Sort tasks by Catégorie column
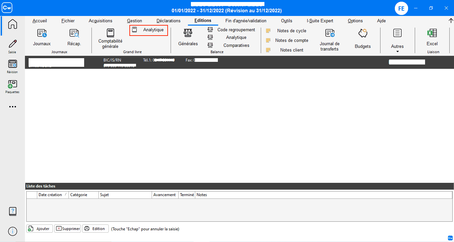This screenshot has width=454, height=242. click(x=83, y=195)
